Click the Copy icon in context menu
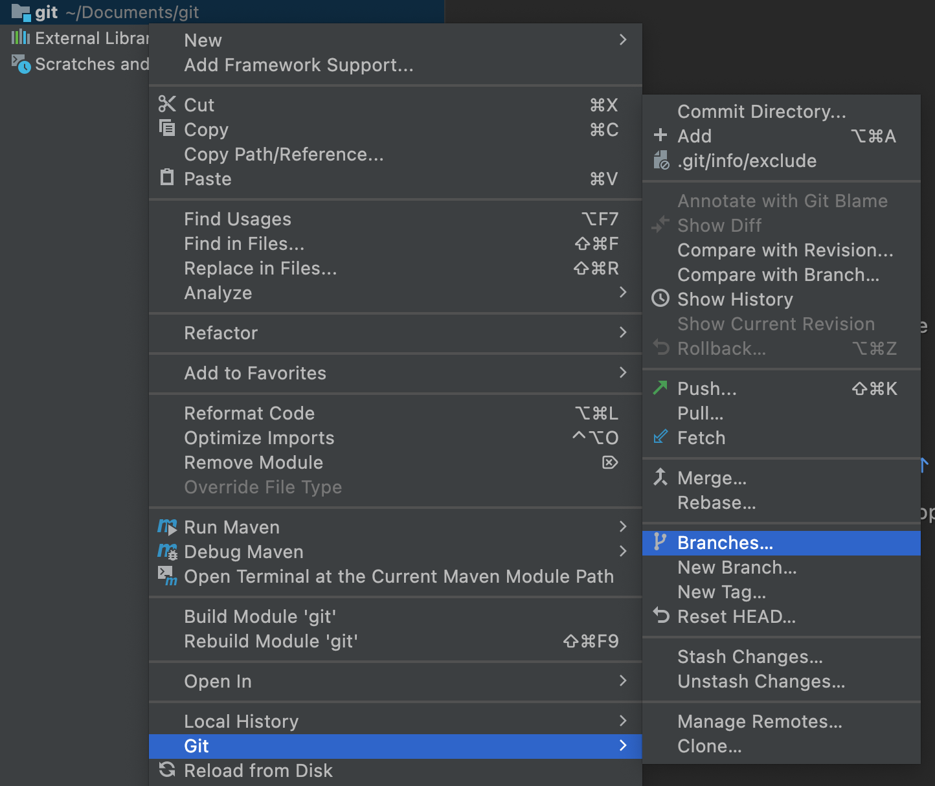This screenshot has width=935, height=786. pos(167,128)
